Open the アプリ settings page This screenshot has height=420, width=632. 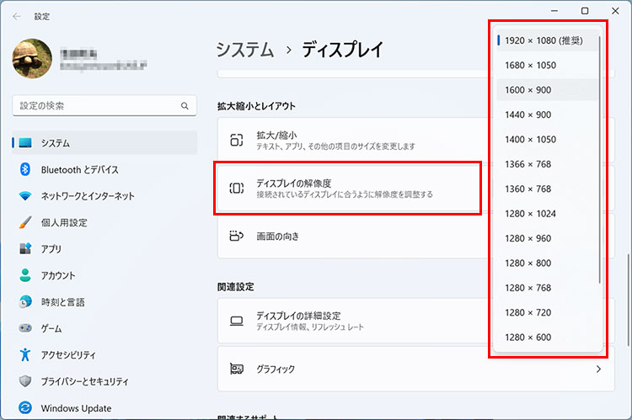51,249
